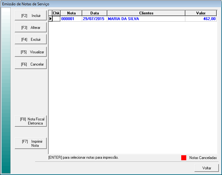Click the [F2] Incluir button
Screen dimensions: 222x175
(x=31, y=15)
